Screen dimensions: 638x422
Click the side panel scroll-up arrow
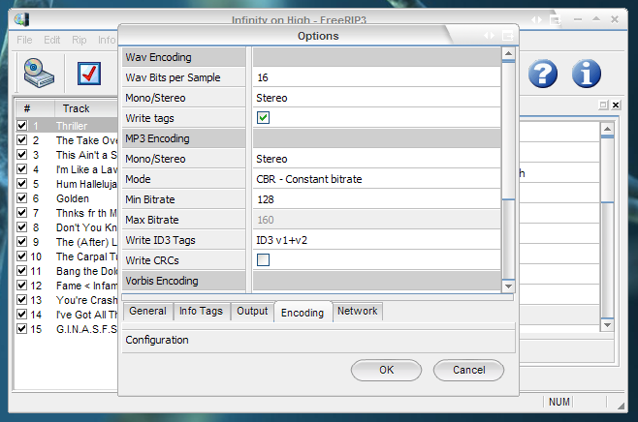[x=607, y=129]
